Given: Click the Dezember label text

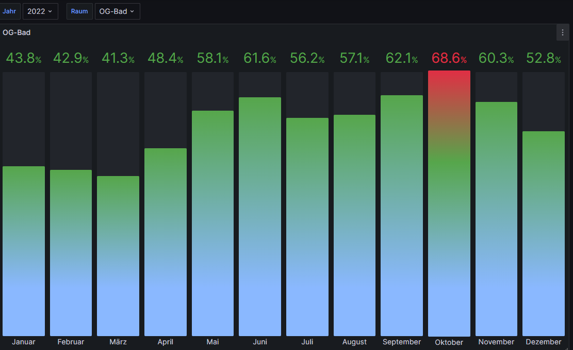Looking at the screenshot, I should pos(543,342).
